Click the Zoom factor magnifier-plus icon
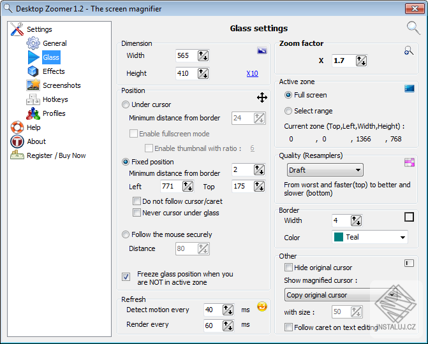The height and width of the screenshot is (344, 428). click(409, 50)
